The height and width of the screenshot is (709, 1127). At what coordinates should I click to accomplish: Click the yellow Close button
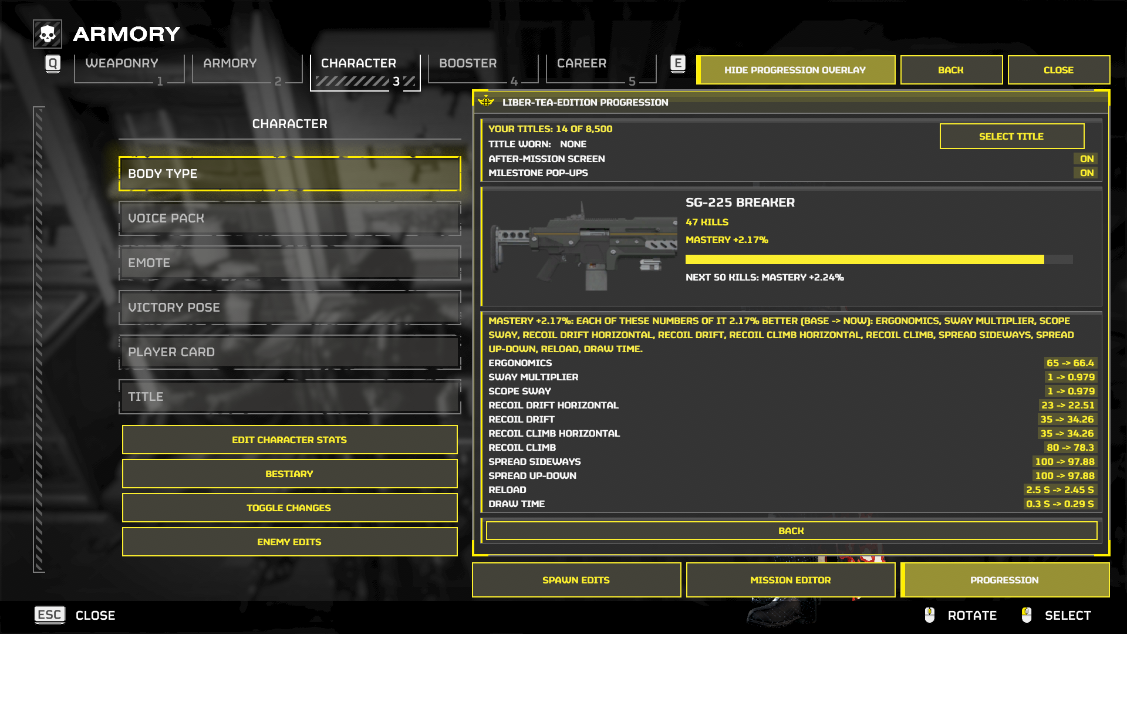[x=1058, y=70]
